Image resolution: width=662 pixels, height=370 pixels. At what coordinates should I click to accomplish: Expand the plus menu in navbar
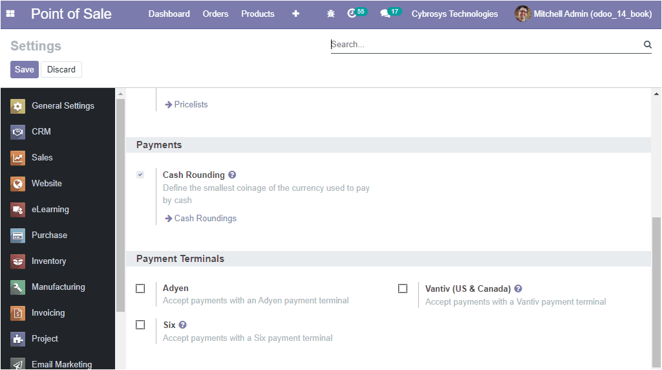[x=295, y=14]
